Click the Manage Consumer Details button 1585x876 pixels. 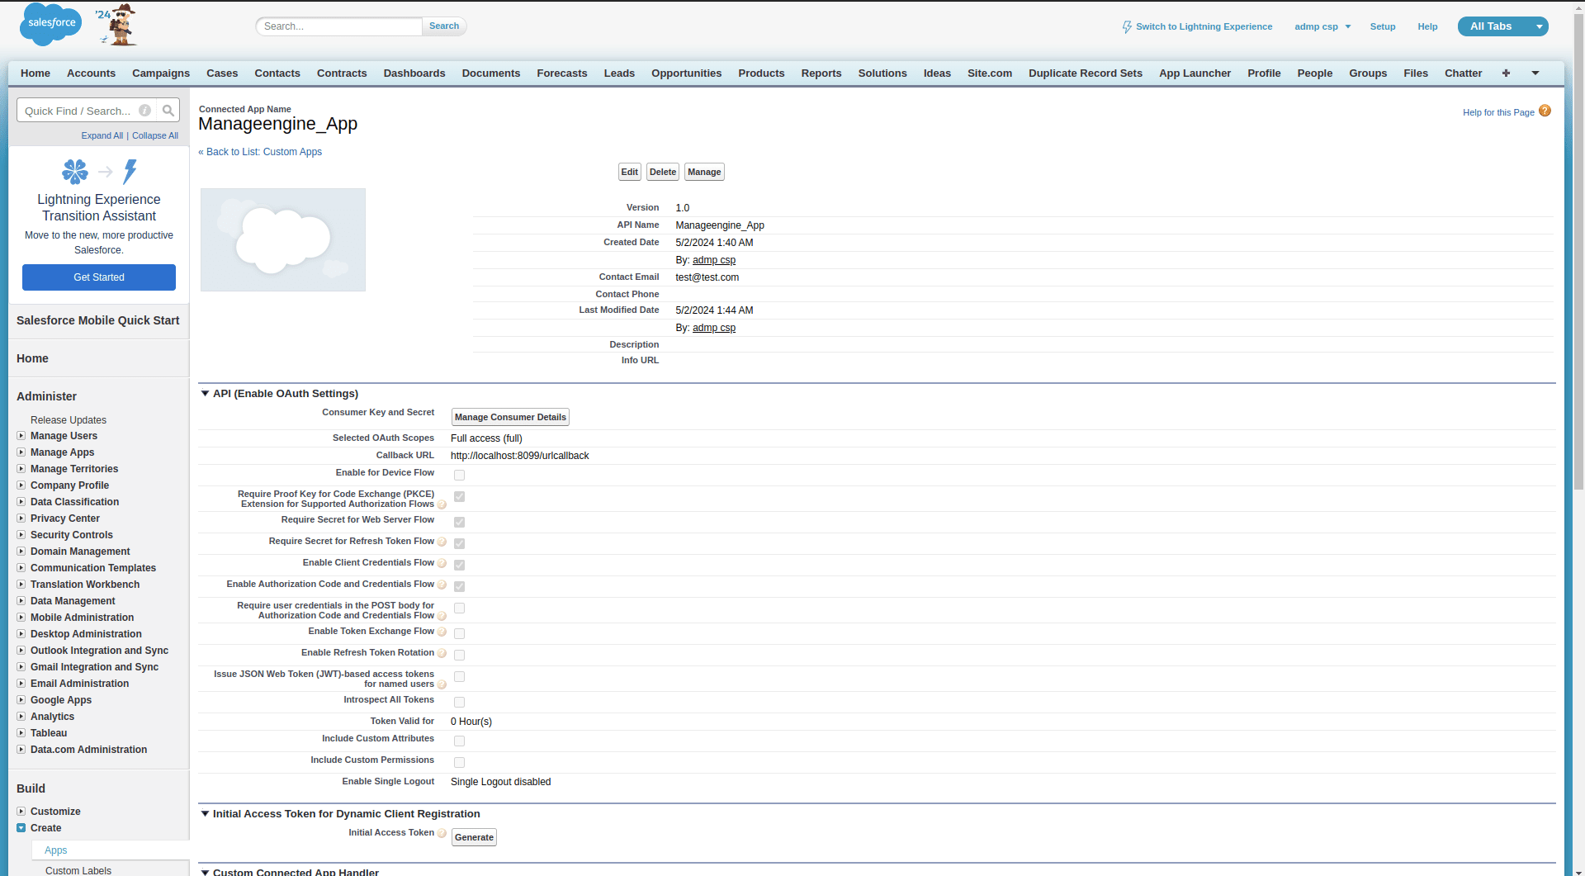coord(509,417)
